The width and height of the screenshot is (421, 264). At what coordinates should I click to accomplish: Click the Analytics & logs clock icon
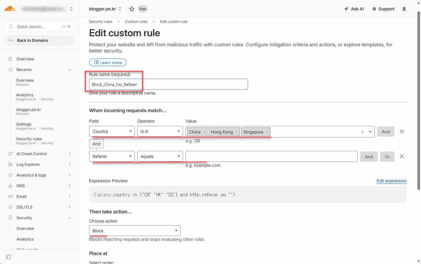click(11, 175)
